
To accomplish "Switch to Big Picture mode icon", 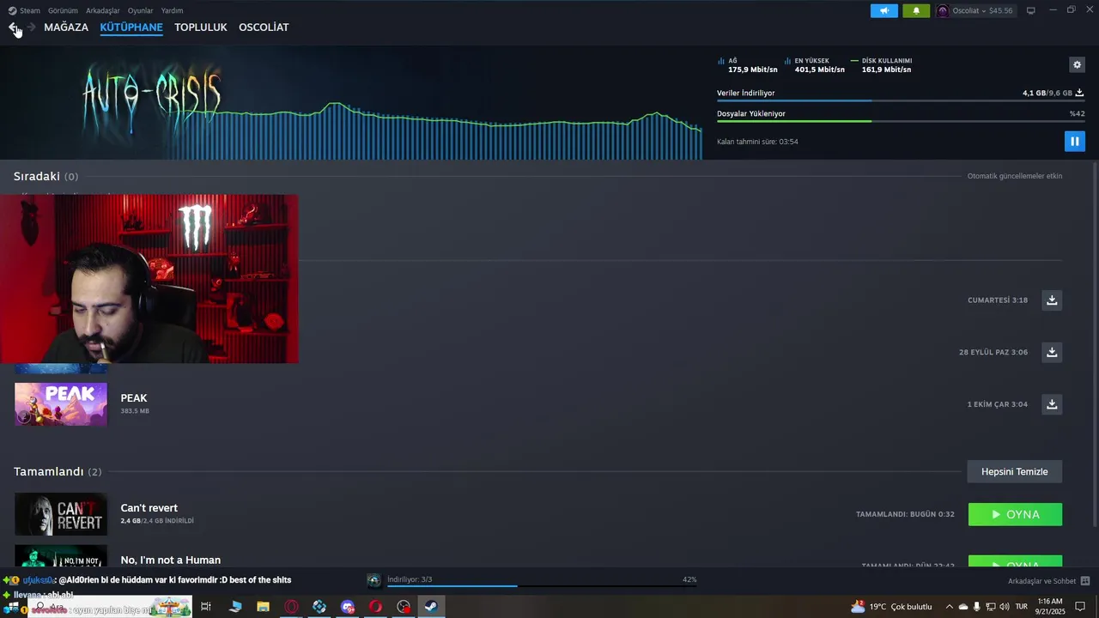I will (1030, 10).
